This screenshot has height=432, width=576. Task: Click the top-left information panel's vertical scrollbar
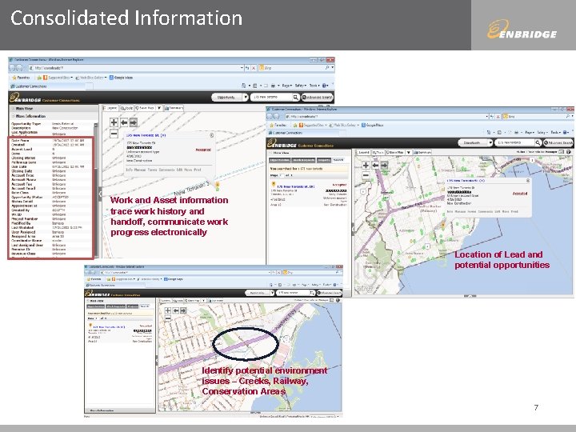[x=96, y=189]
